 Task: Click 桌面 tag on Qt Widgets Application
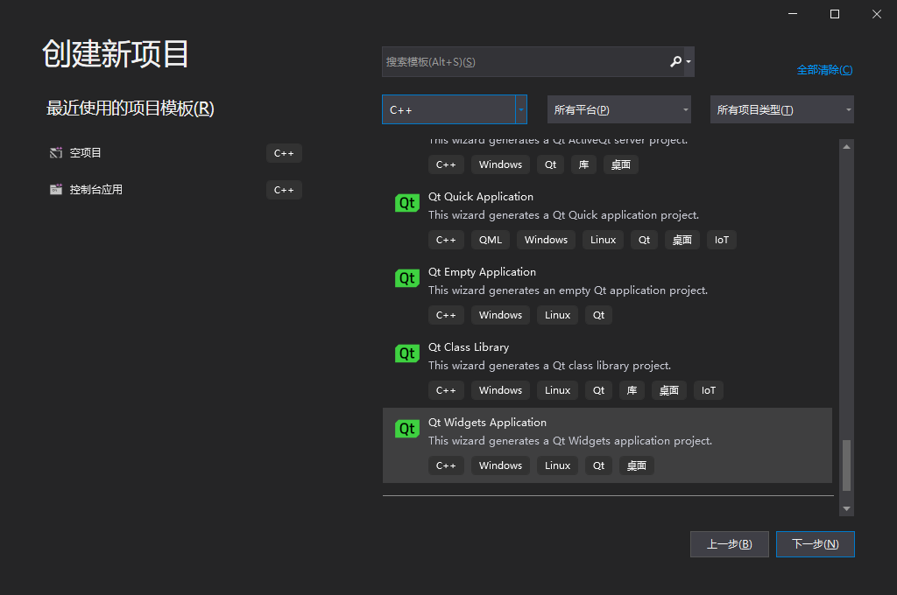click(636, 465)
